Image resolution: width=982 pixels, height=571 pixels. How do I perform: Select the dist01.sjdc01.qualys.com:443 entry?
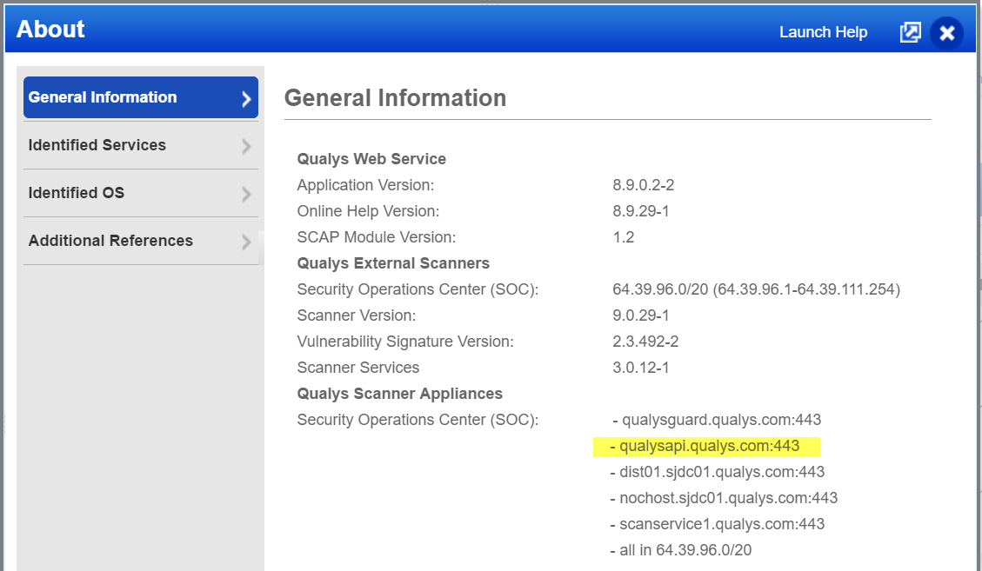point(721,472)
